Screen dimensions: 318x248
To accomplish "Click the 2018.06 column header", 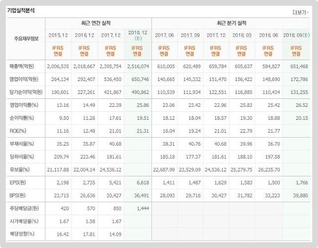I will point(268,35).
